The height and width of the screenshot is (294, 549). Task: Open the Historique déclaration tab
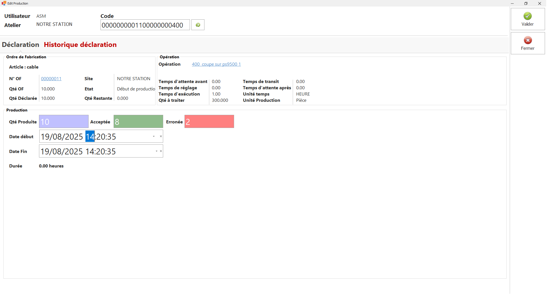(80, 45)
